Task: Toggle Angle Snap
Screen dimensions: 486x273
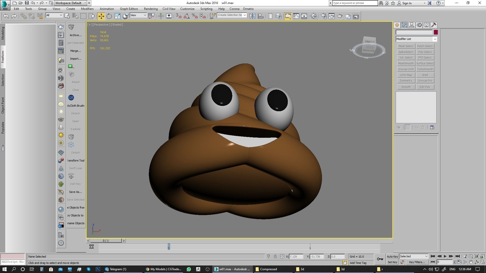Action: pos(187,16)
